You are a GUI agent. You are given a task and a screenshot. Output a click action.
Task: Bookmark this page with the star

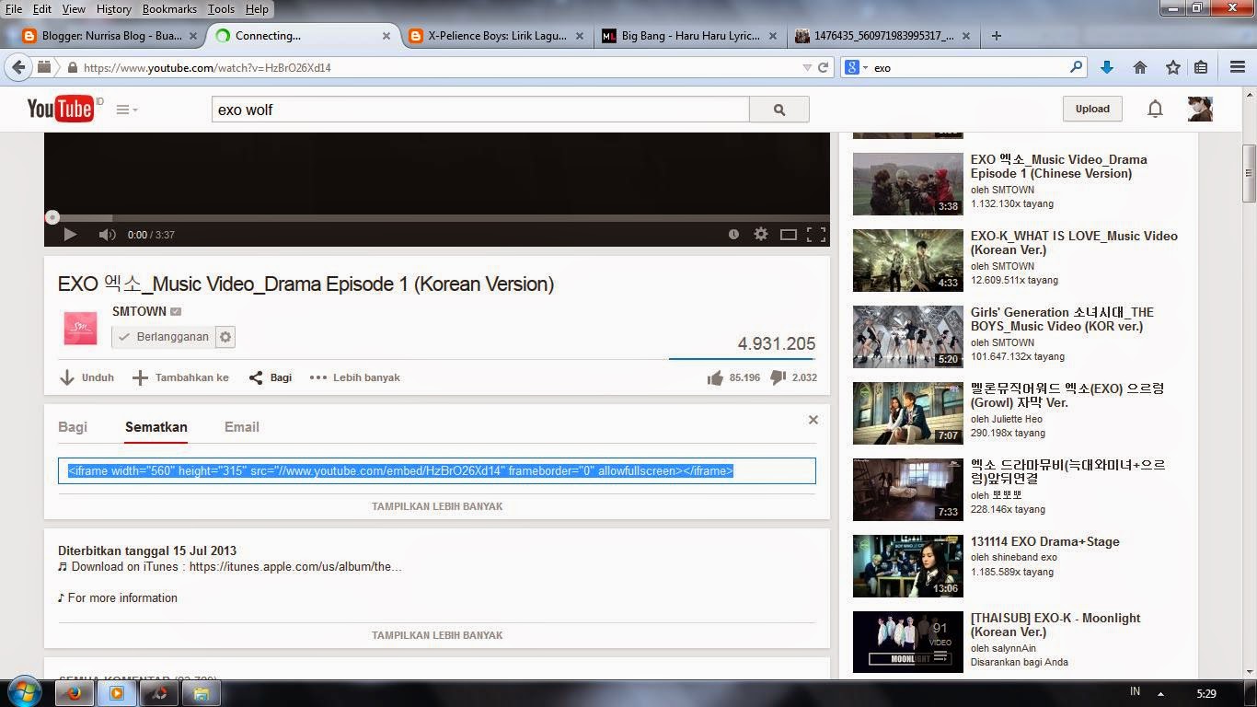[1173, 67]
